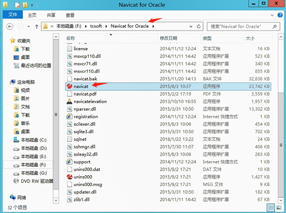Show hidden breadcrumb path with double chevron
The width and height of the screenshot is (286, 213).
click(52, 26)
